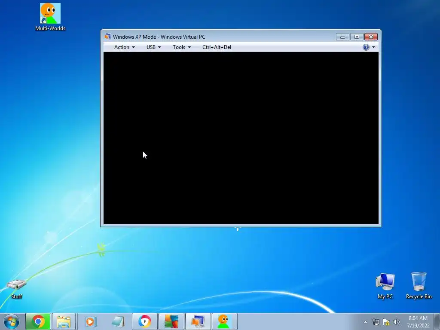The image size is (440, 330).
Task: Open Windows Media Player from the taskbar
Action: click(90, 321)
